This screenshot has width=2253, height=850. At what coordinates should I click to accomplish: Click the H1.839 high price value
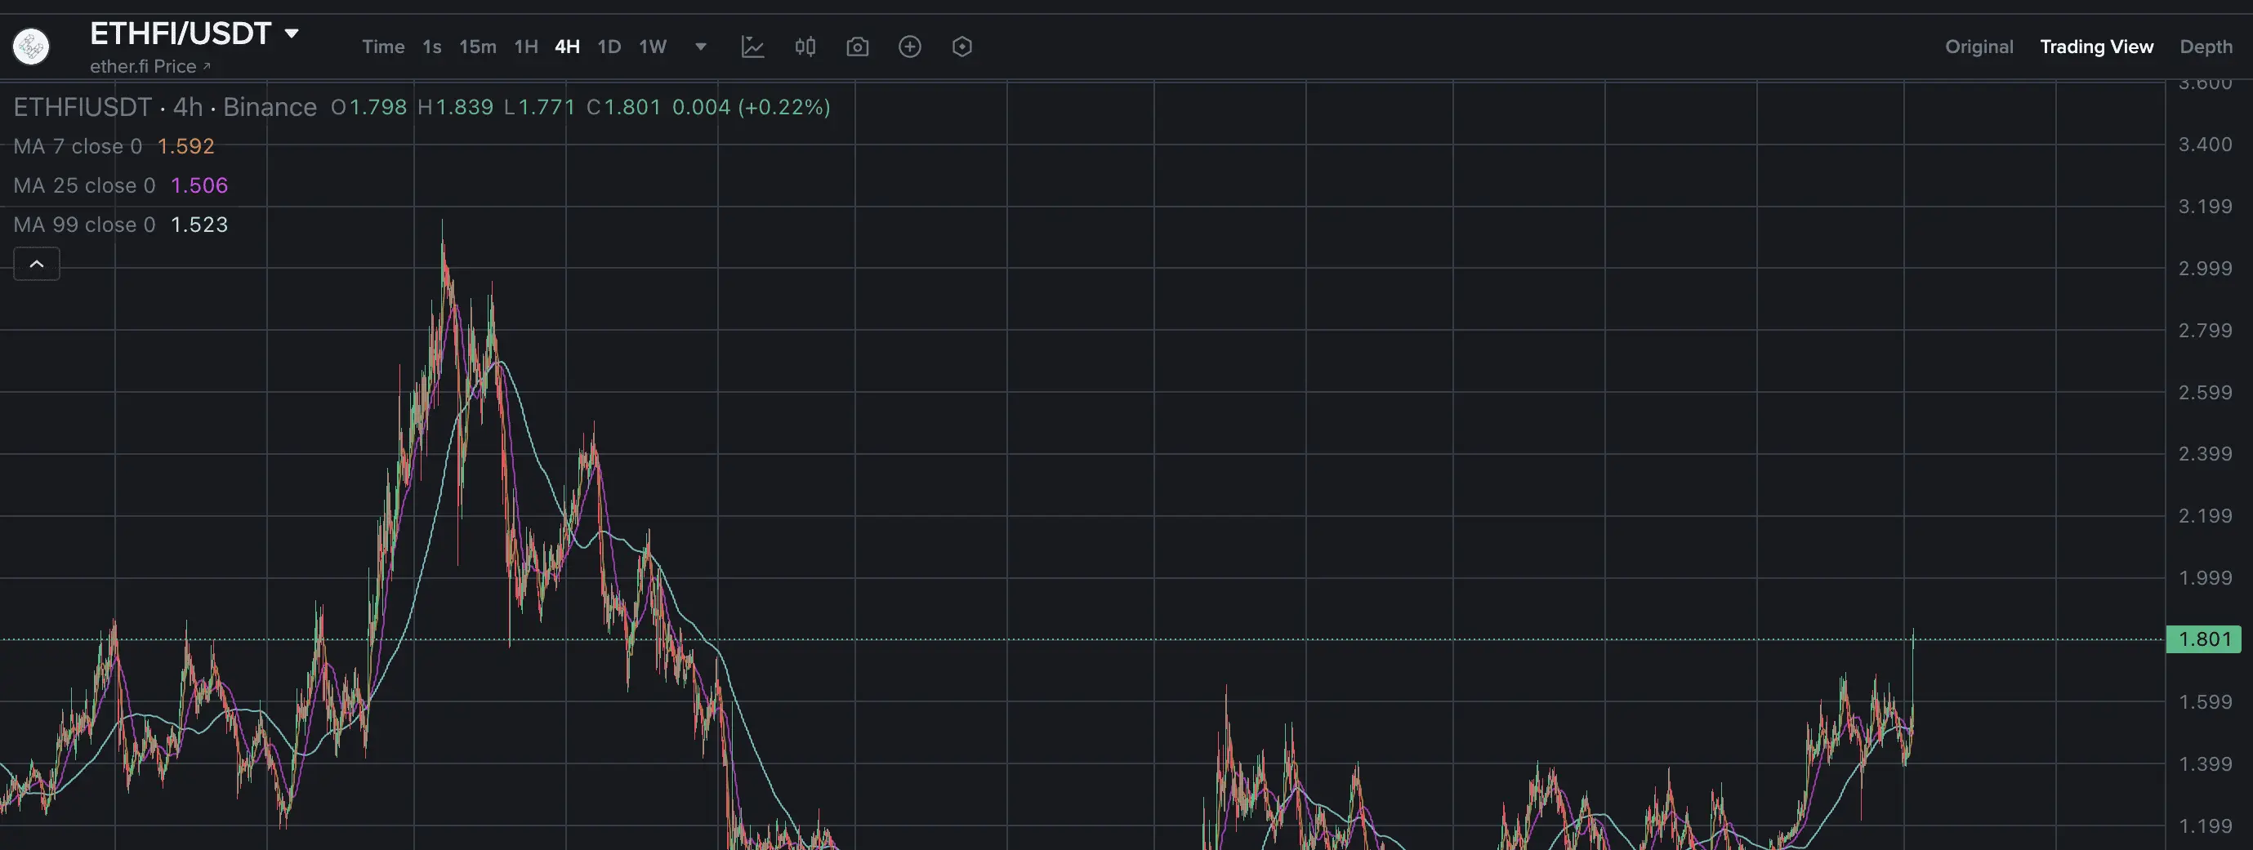tap(456, 107)
